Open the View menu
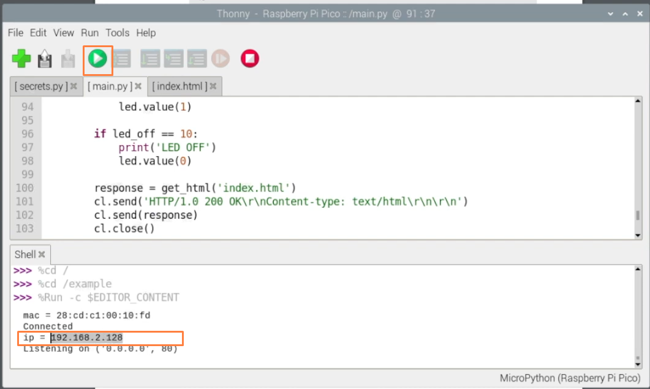650x389 pixels. [x=64, y=33]
